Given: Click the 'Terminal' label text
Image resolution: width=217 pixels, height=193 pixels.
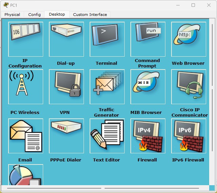Looking at the screenshot, I should click(x=106, y=63).
